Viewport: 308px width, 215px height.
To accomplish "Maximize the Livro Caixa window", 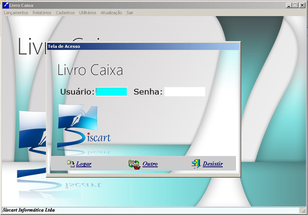I will click(x=295, y=5).
